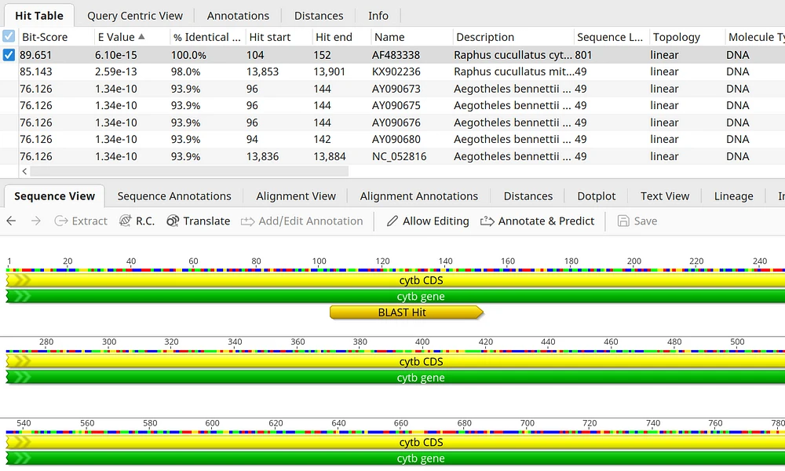Open the Annotate & Predict tool
785x471 pixels.
click(487, 221)
